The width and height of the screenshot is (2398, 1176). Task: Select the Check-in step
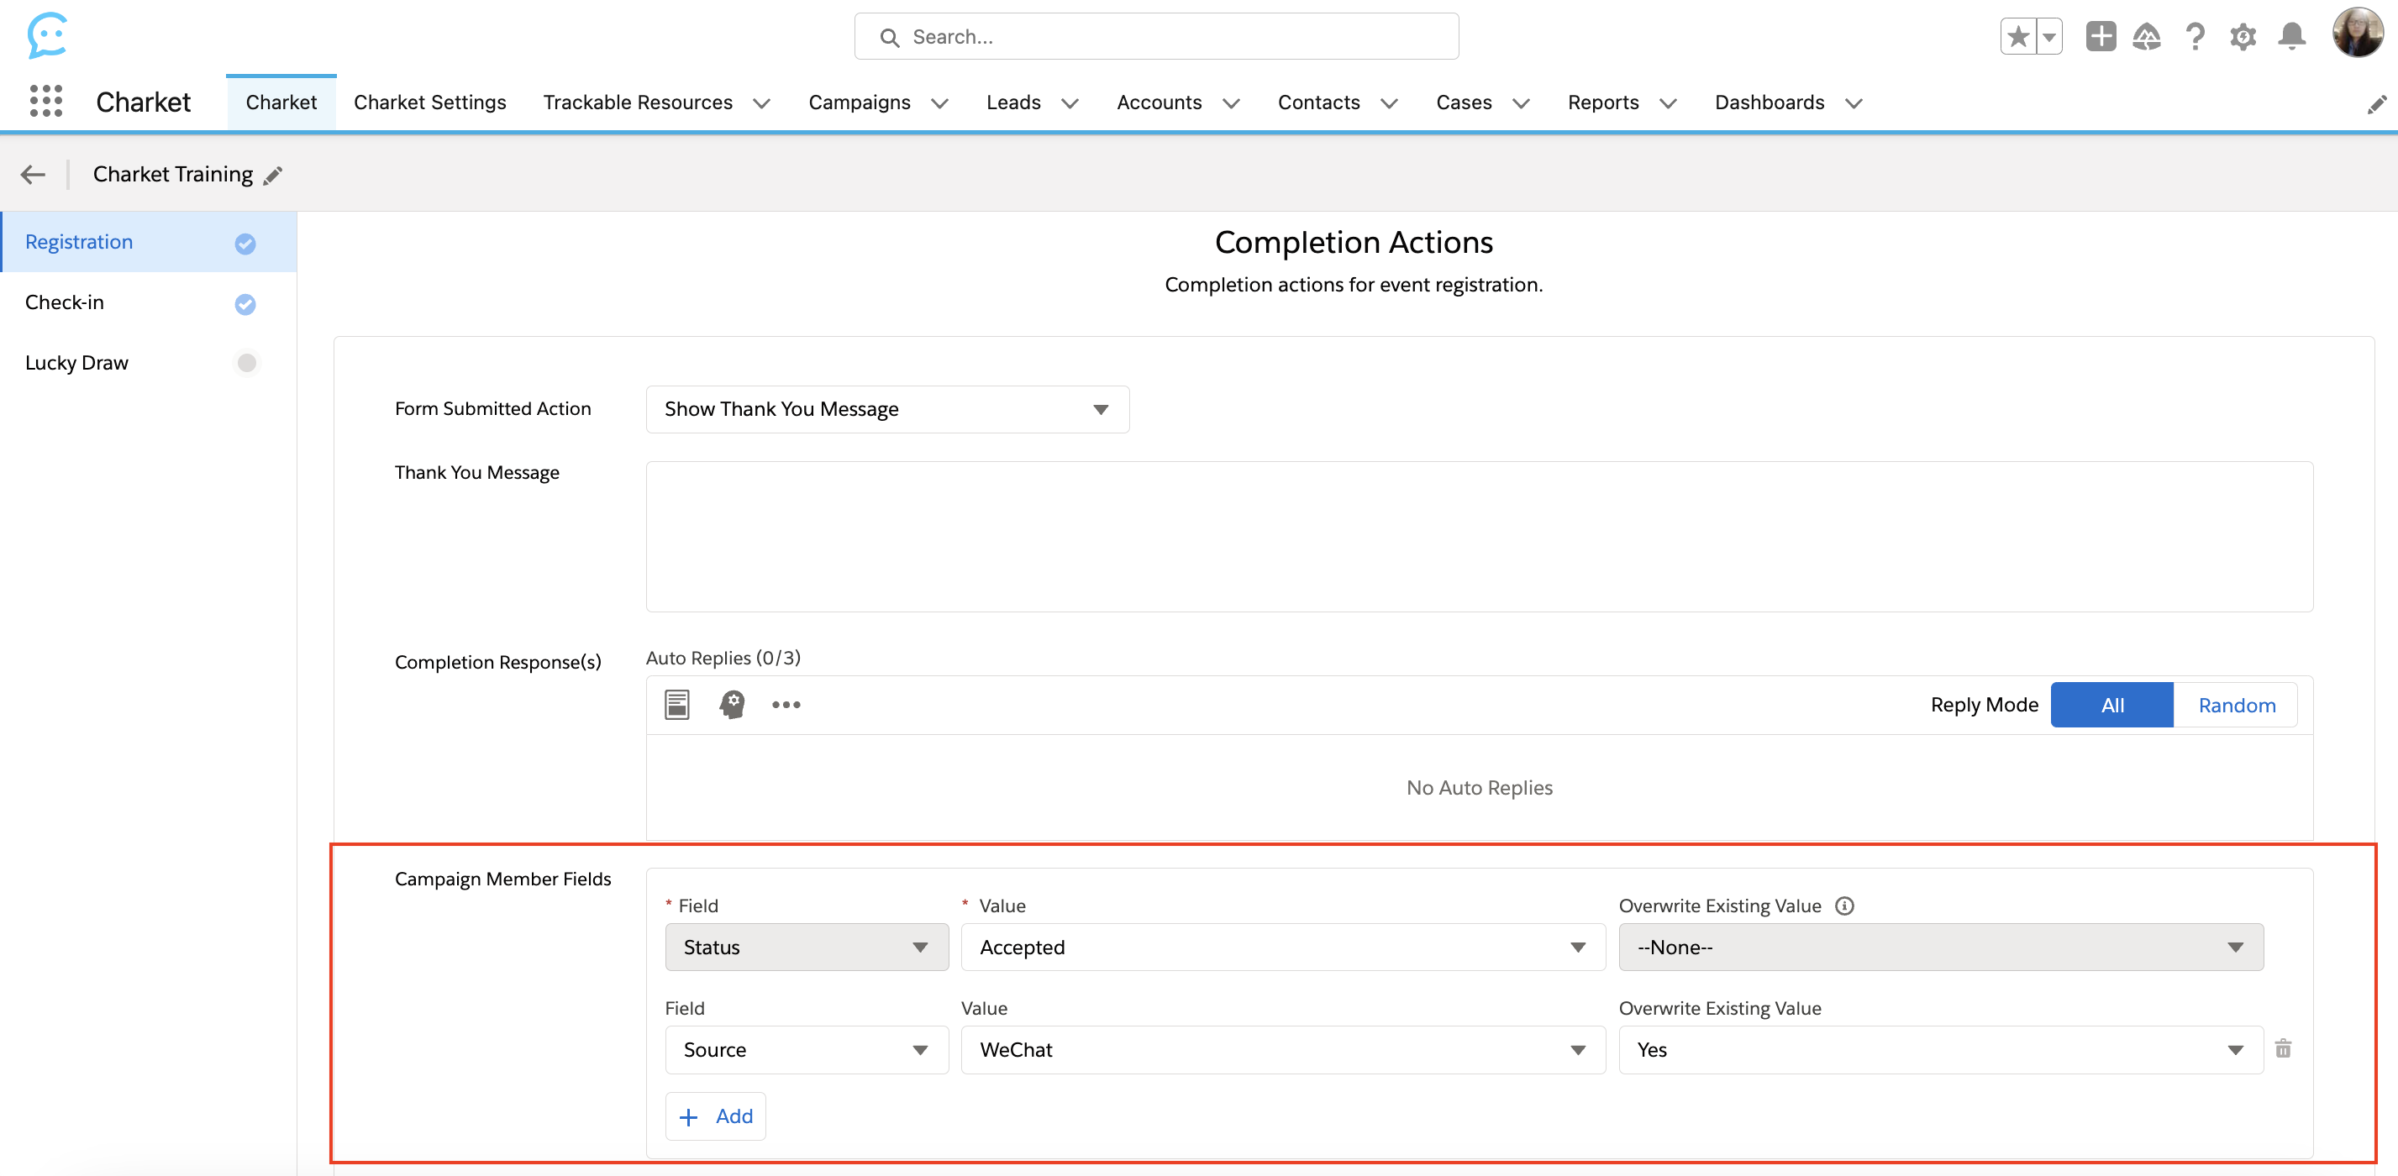click(x=149, y=302)
